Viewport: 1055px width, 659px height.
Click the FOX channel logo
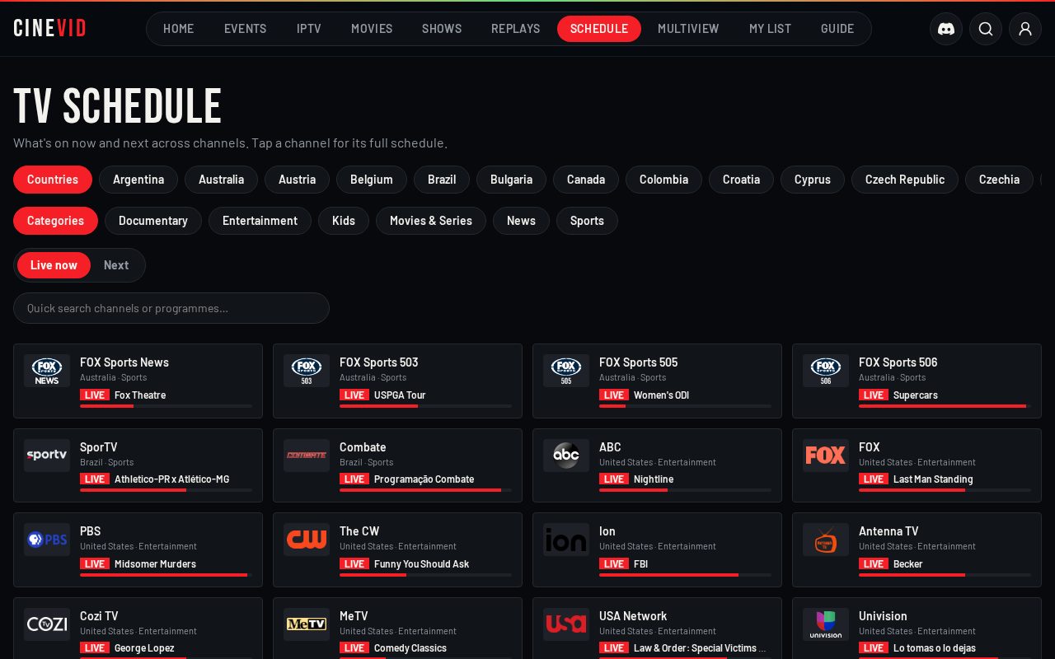point(826,456)
